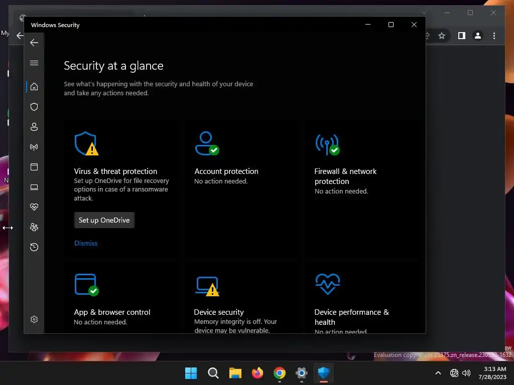Open Device performance & health heading
The image size is (514, 385).
(351, 317)
